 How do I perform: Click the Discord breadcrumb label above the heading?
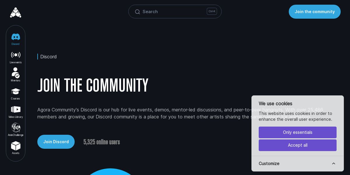pyautogui.click(x=48, y=57)
